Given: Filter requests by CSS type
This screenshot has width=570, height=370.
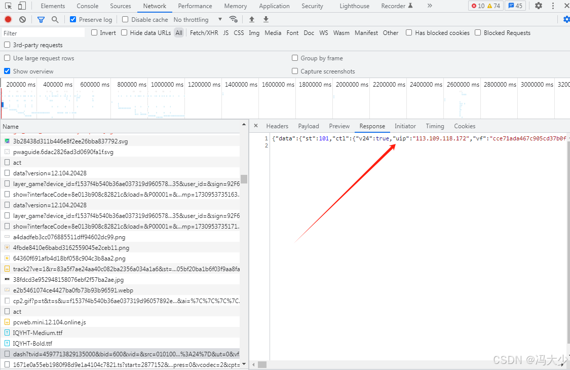Looking at the screenshot, I should pos(239,33).
